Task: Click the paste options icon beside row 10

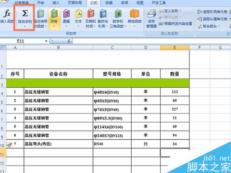Action: click(x=9, y=145)
